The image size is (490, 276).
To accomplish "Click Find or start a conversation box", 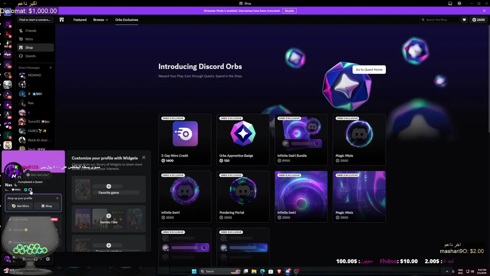I will (35, 20).
